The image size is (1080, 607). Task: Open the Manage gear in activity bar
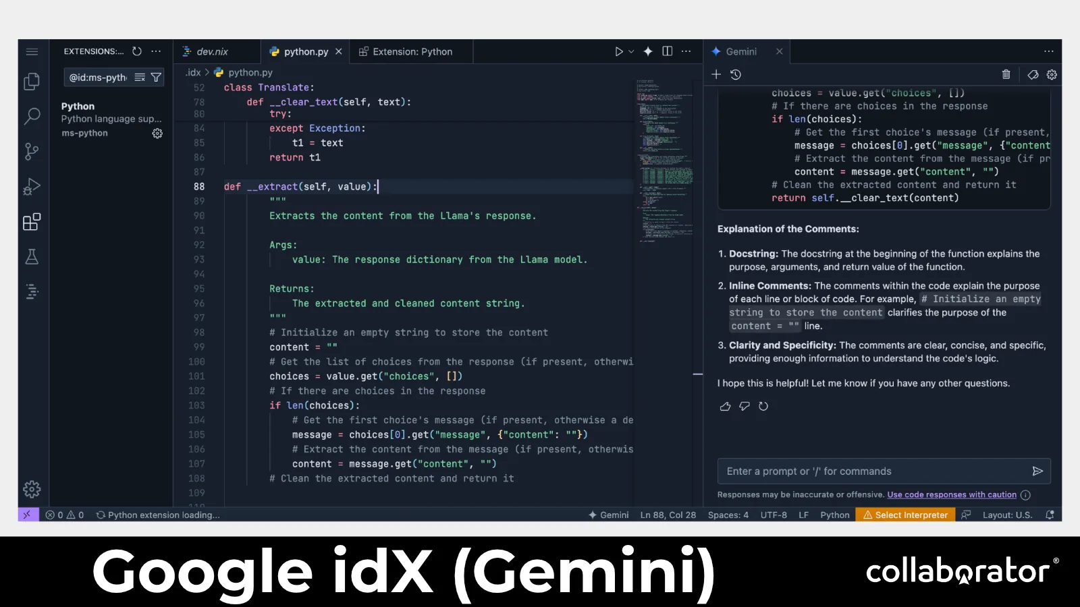[x=32, y=489]
